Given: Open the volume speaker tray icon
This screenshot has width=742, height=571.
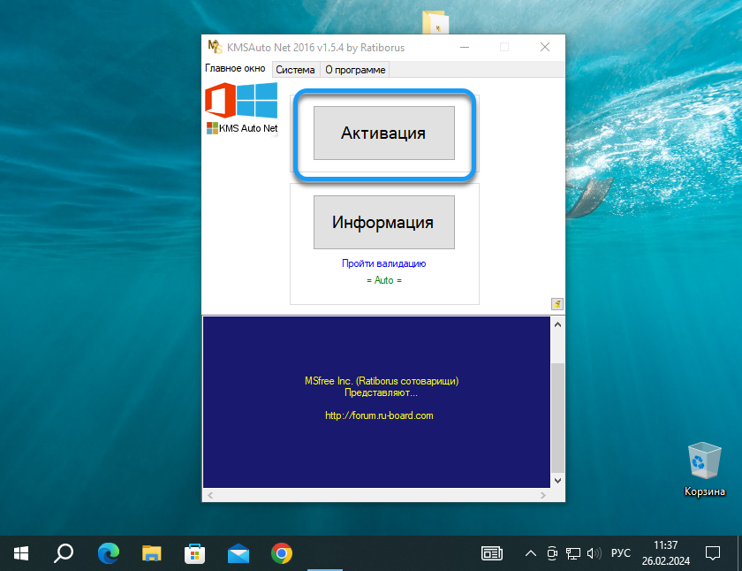Looking at the screenshot, I should pos(594,553).
